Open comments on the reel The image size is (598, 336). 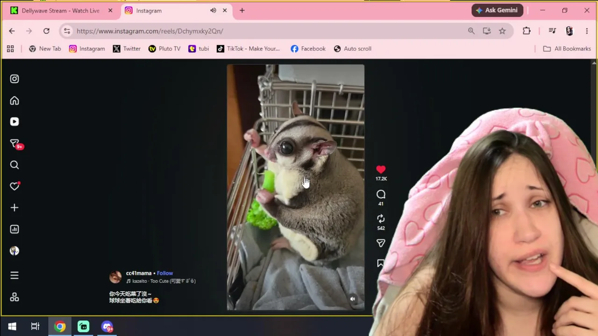381,195
